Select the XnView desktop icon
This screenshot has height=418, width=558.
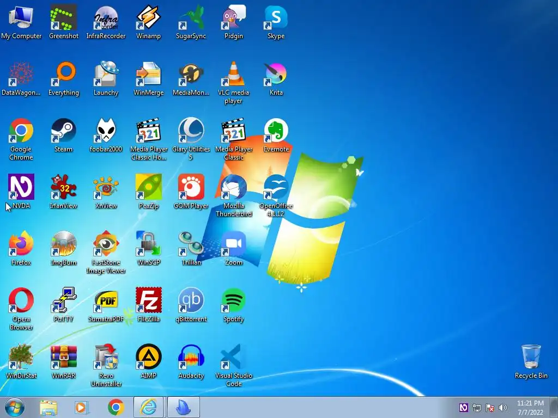coord(106,187)
